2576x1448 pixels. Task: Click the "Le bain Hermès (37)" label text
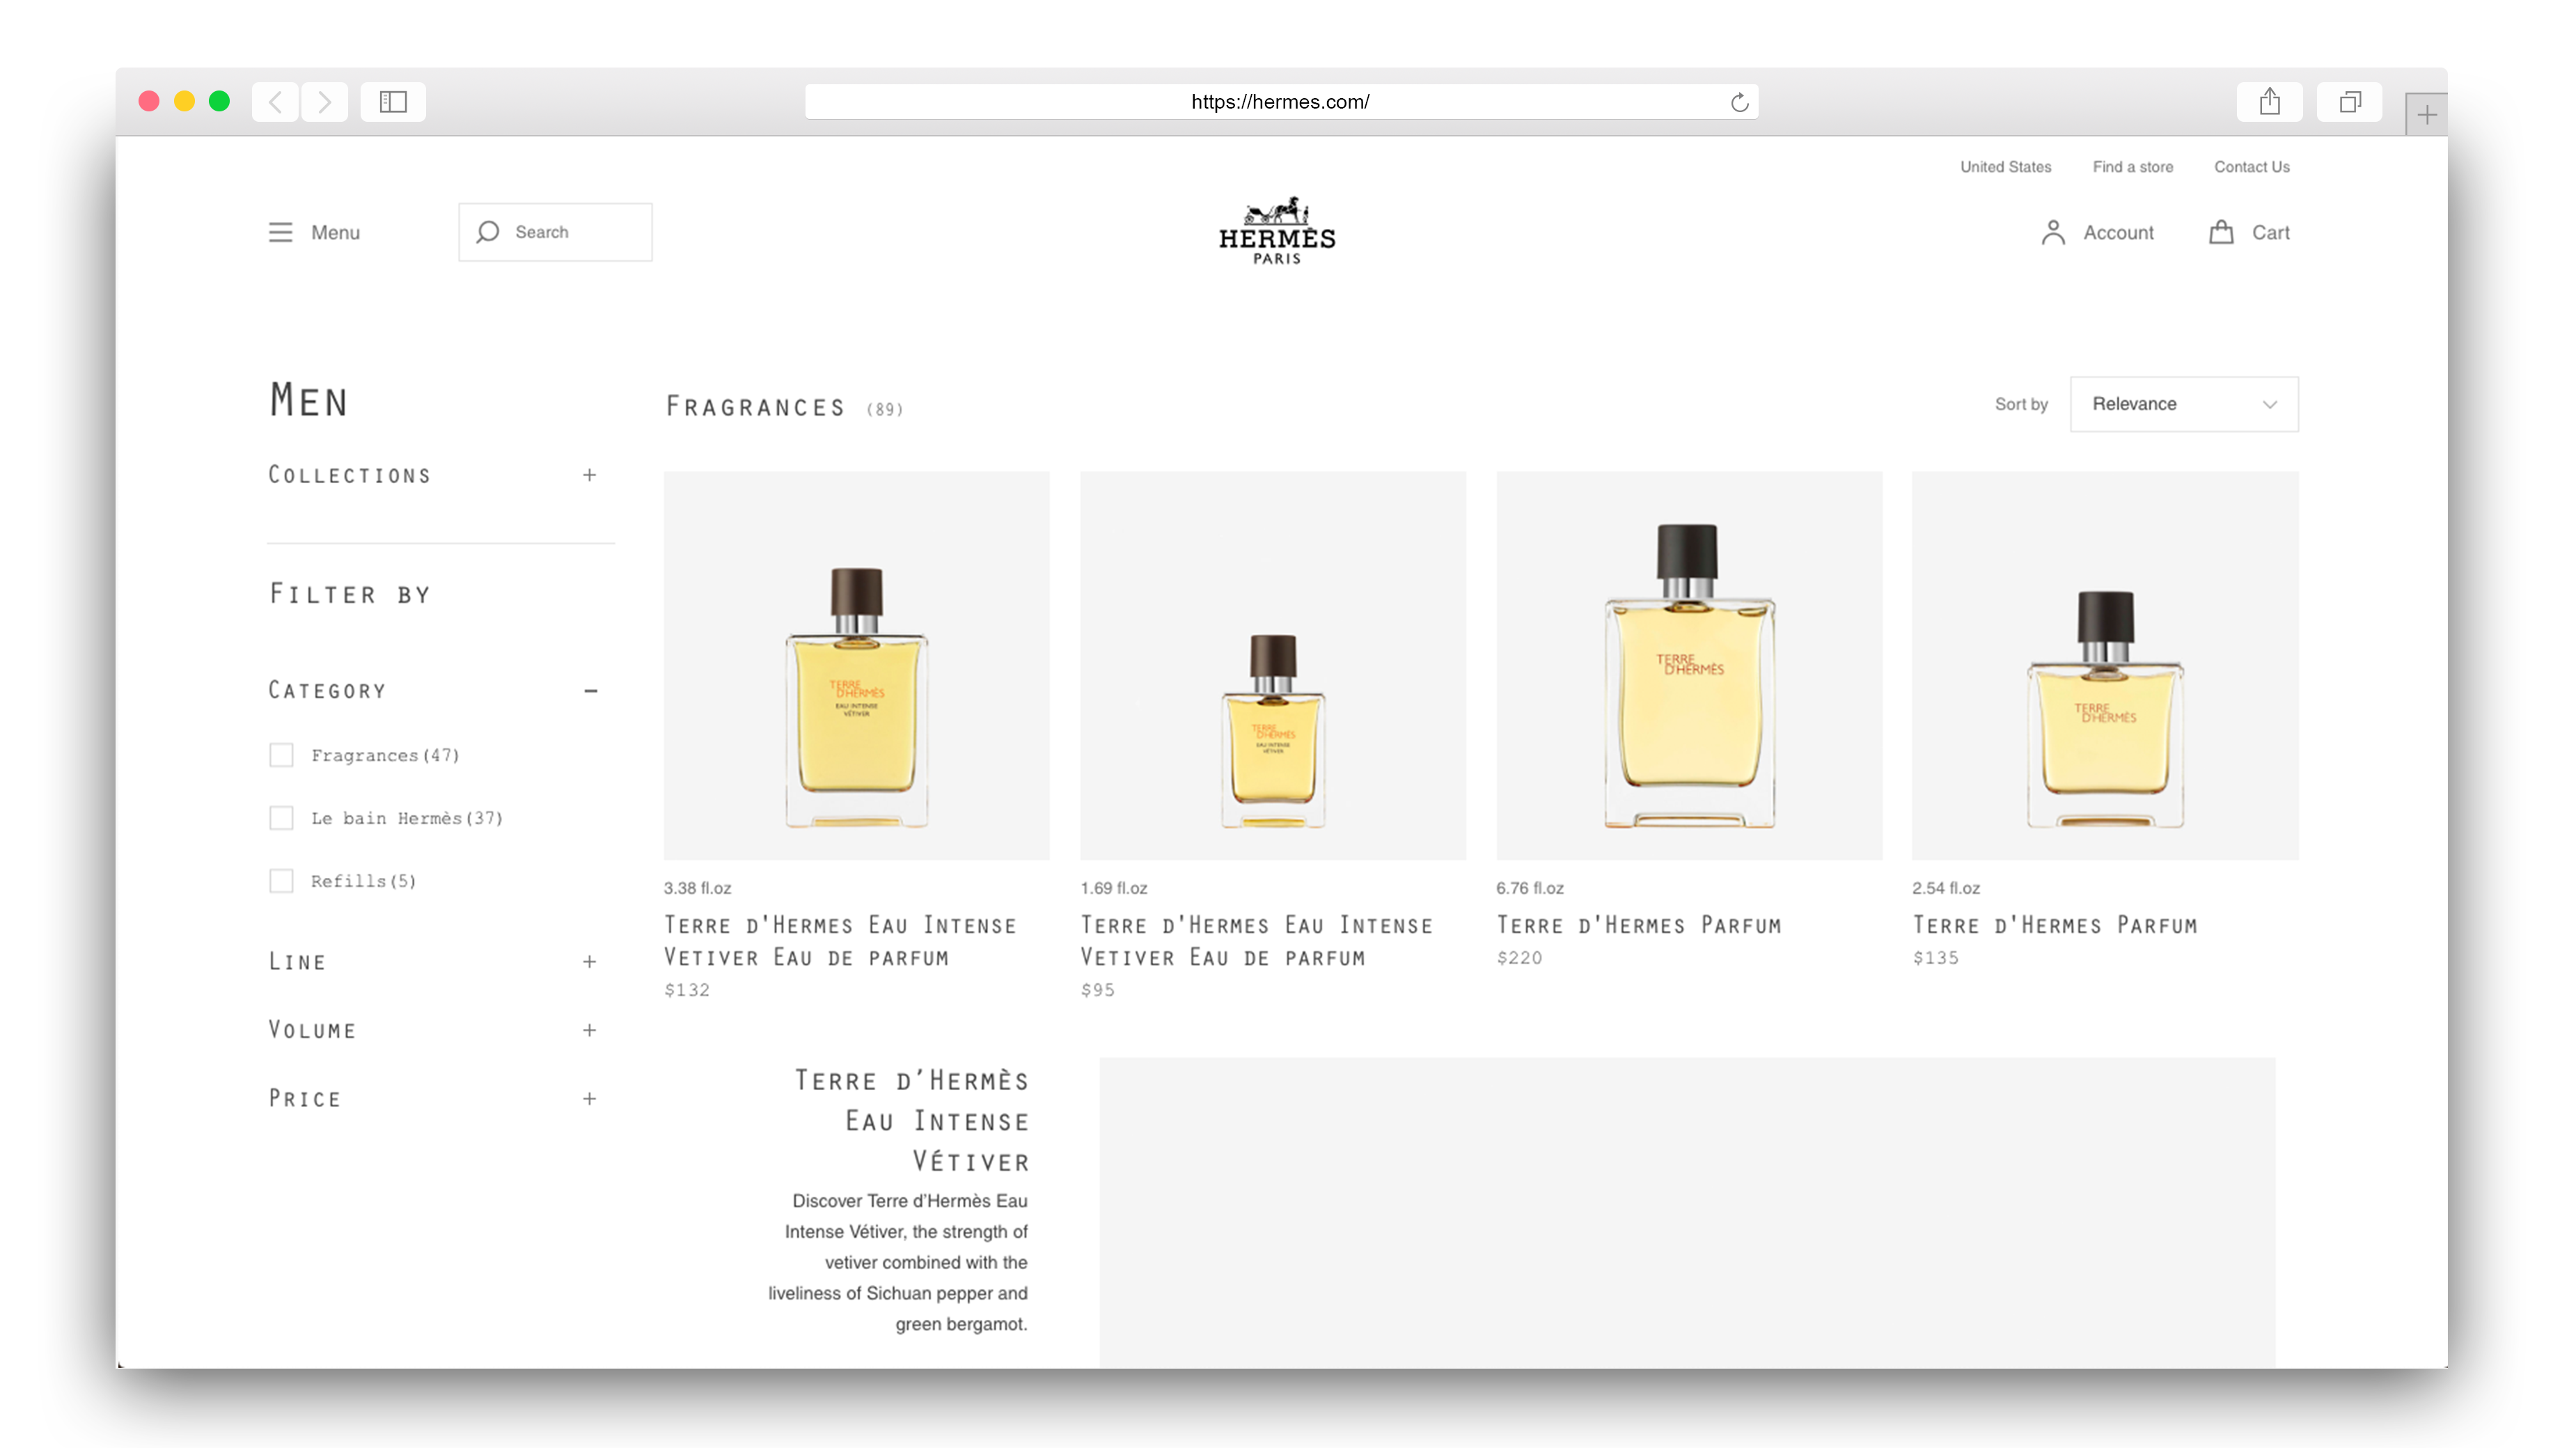point(407,818)
